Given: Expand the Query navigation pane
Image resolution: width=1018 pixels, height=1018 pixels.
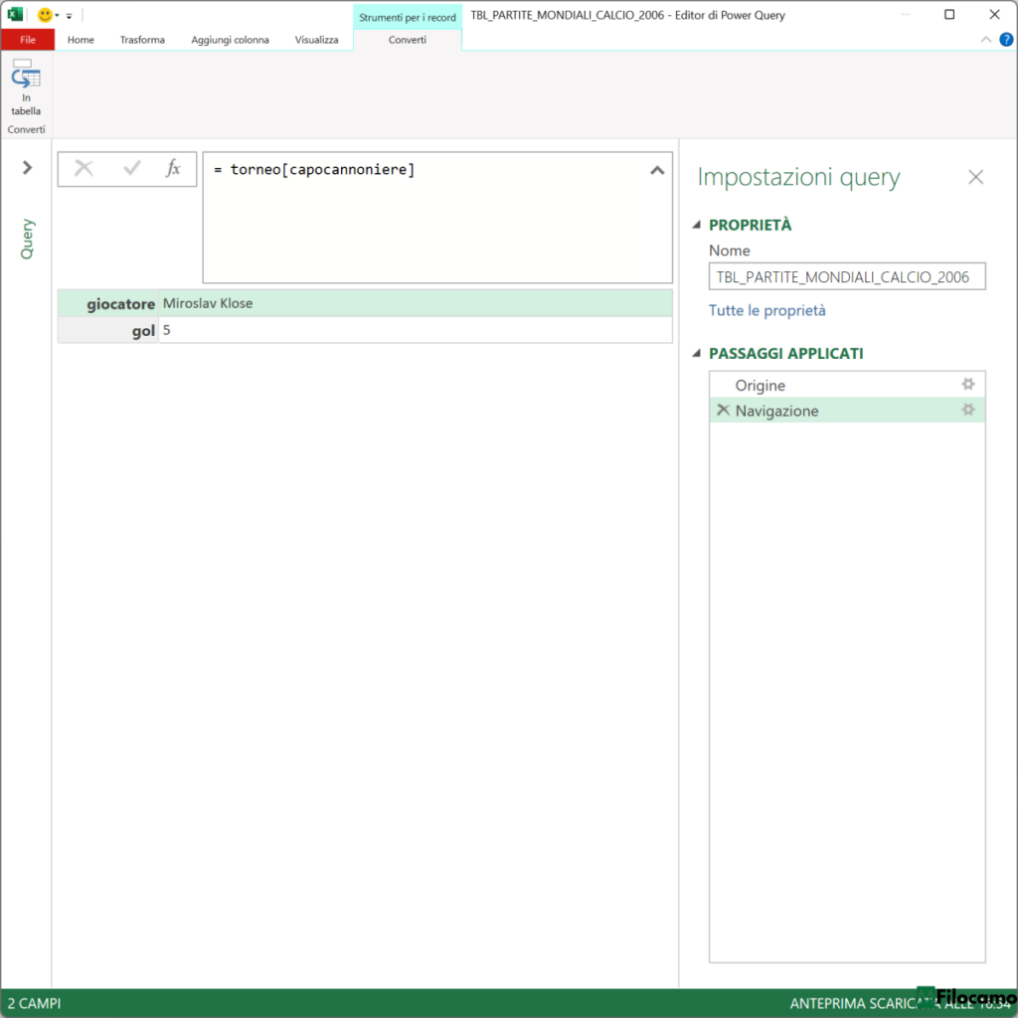Looking at the screenshot, I should [x=27, y=167].
